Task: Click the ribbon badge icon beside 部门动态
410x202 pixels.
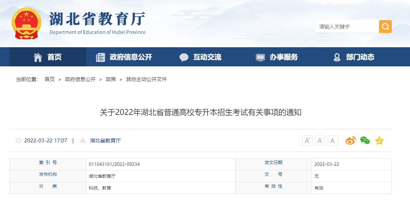Action: [x=337, y=57]
